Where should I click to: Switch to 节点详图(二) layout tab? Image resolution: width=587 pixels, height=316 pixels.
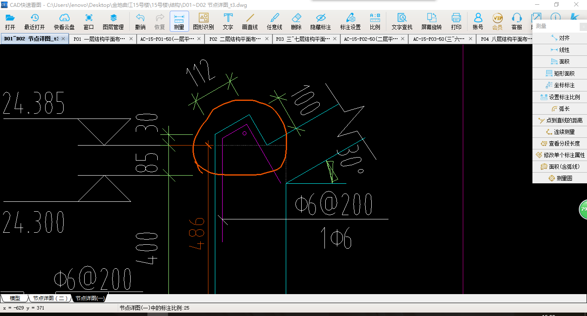tap(50, 298)
